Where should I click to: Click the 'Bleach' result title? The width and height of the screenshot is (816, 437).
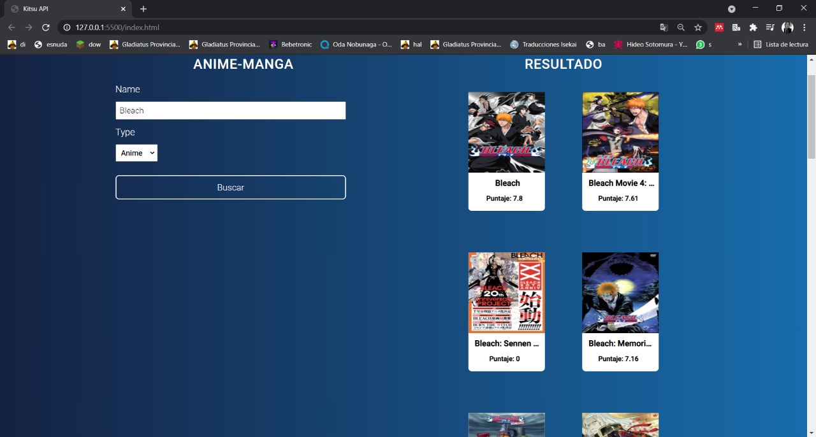coord(507,183)
